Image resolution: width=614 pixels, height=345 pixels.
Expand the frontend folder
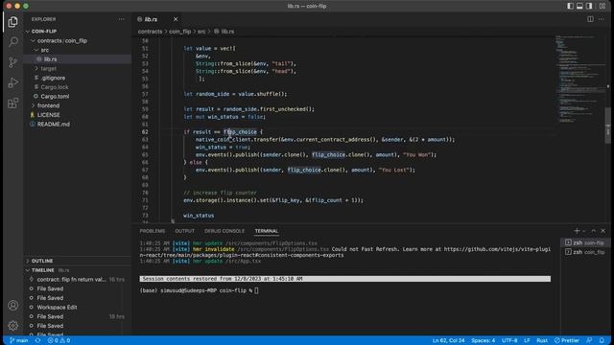tap(78, 105)
